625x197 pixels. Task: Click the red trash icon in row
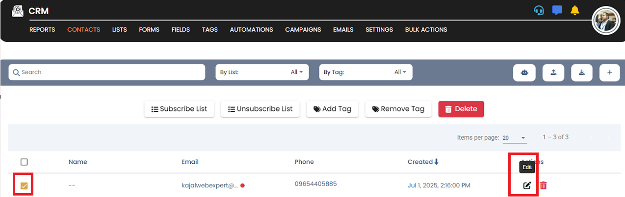point(544,185)
